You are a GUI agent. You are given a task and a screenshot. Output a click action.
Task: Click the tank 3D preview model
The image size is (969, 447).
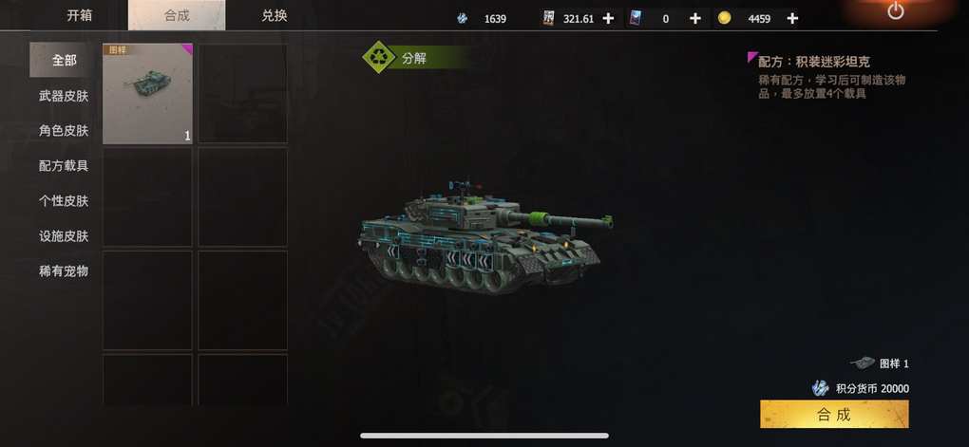[485, 237]
